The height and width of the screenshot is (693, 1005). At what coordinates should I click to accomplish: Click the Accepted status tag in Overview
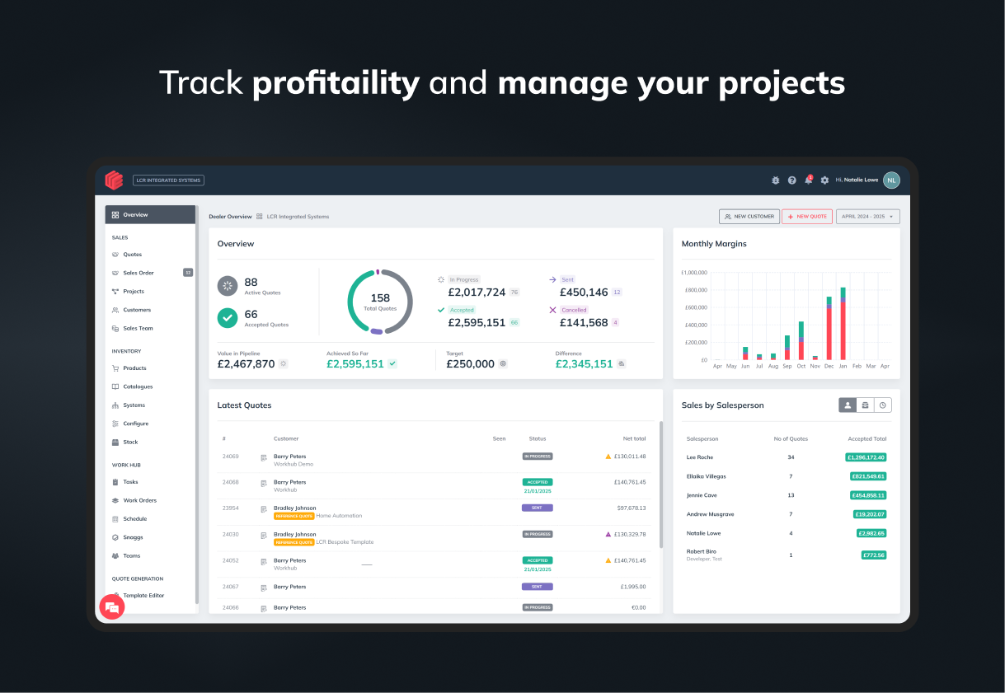(x=462, y=310)
